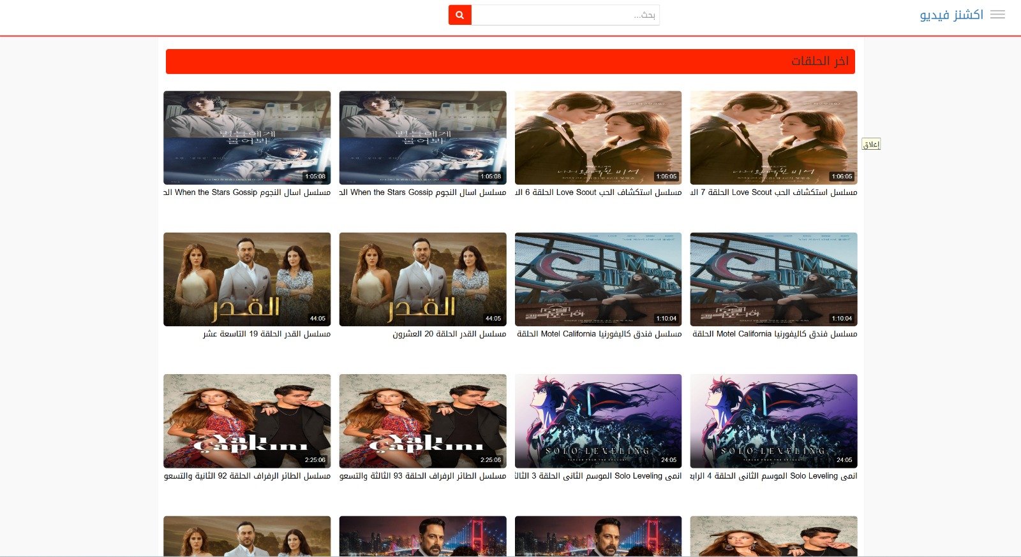Open the Love Scout episode 7 thumbnail
The width and height of the screenshot is (1021, 557).
pyautogui.click(x=773, y=138)
